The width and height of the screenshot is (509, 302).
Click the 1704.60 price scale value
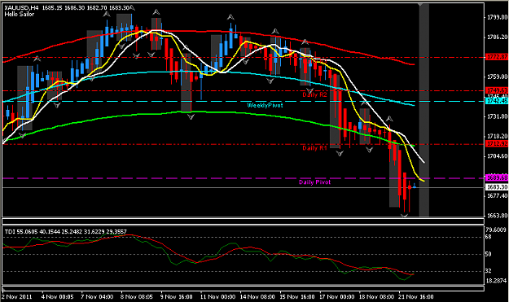click(x=498, y=156)
